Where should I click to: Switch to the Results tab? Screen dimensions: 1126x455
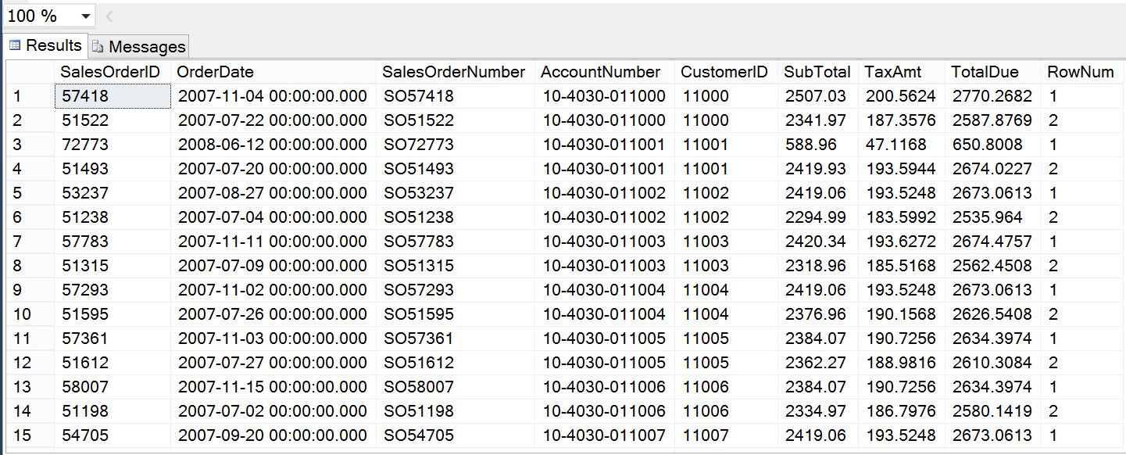tap(52, 45)
